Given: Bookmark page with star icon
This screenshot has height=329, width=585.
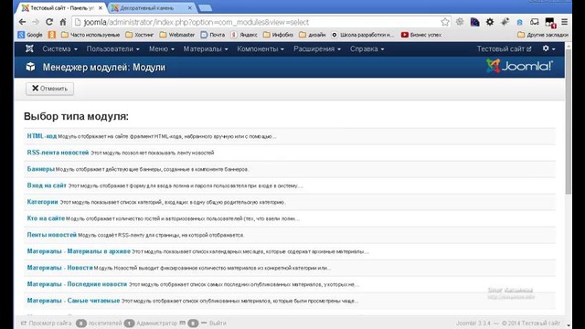Looking at the screenshot, I should coord(445,22).
